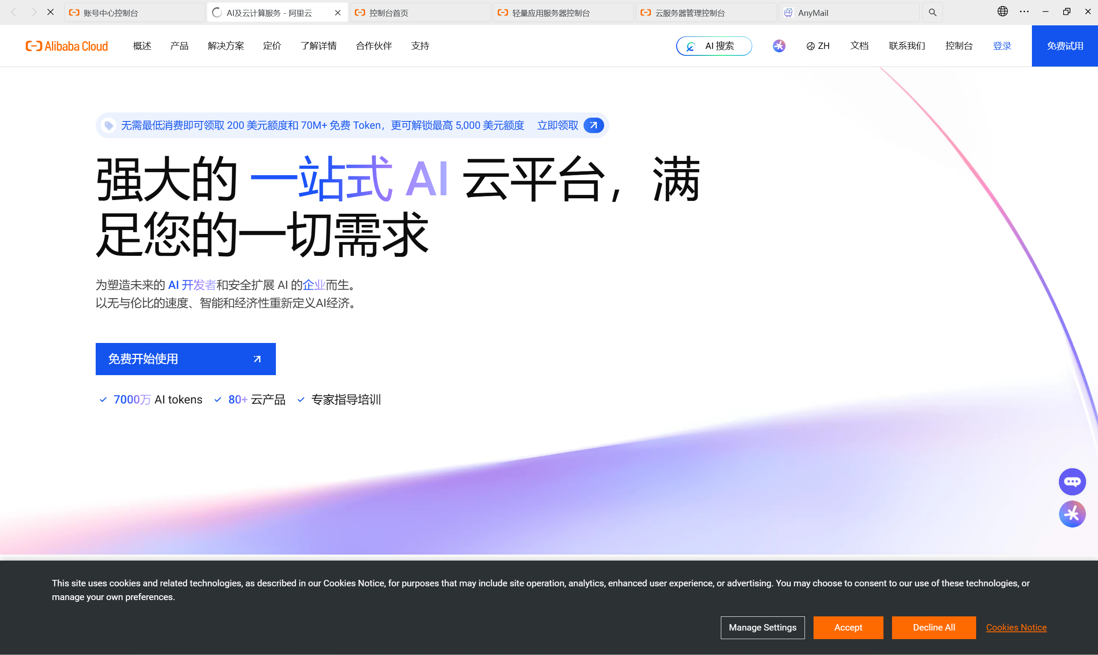Click the search magnifier in the browser toolbar
1098x655 pixels.
point(932,12)
